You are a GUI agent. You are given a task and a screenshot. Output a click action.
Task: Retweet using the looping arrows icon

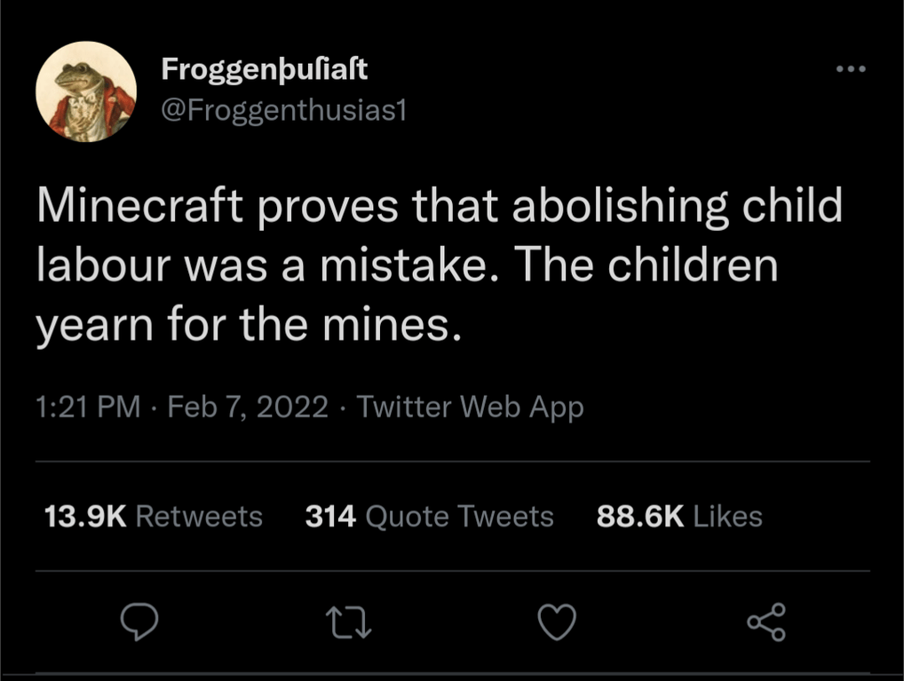pyautogui.click(x=348, y=622)
